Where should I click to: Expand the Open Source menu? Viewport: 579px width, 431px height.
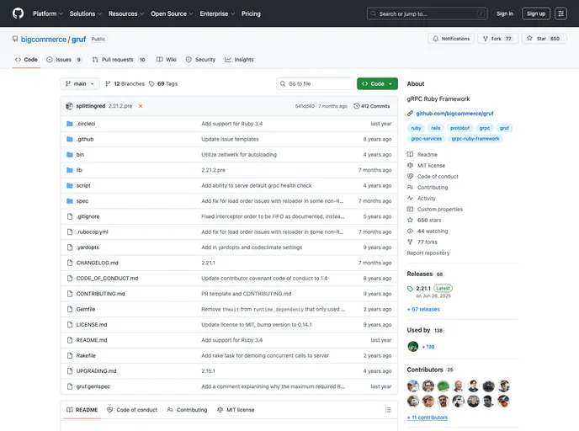[x=172, y=13]
